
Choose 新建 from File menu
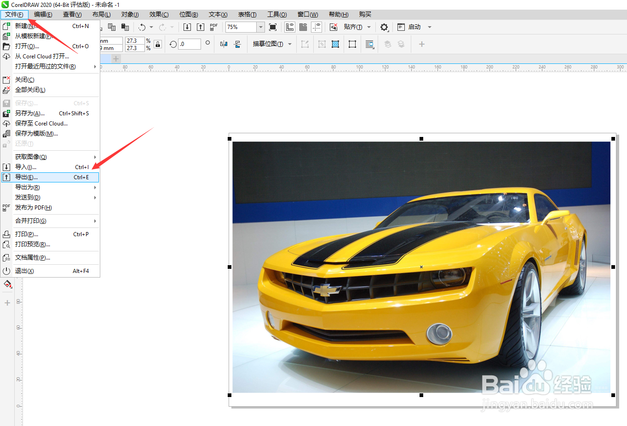tap(50, 26)
